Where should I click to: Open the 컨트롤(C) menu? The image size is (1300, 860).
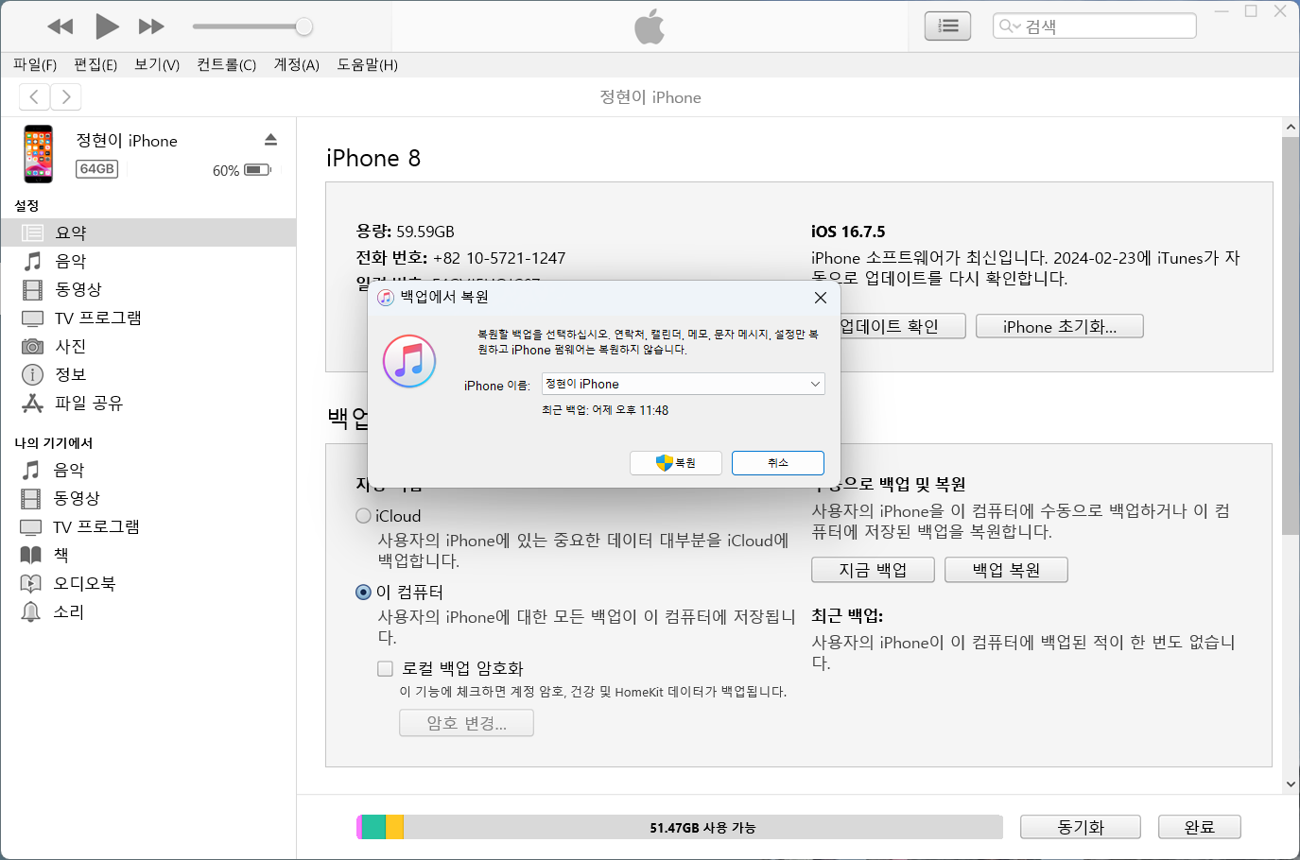227,64
